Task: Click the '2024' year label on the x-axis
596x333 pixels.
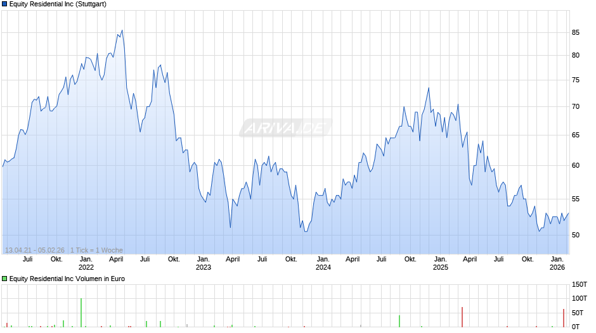Action: pyautogui.click(x=323, y=267)
